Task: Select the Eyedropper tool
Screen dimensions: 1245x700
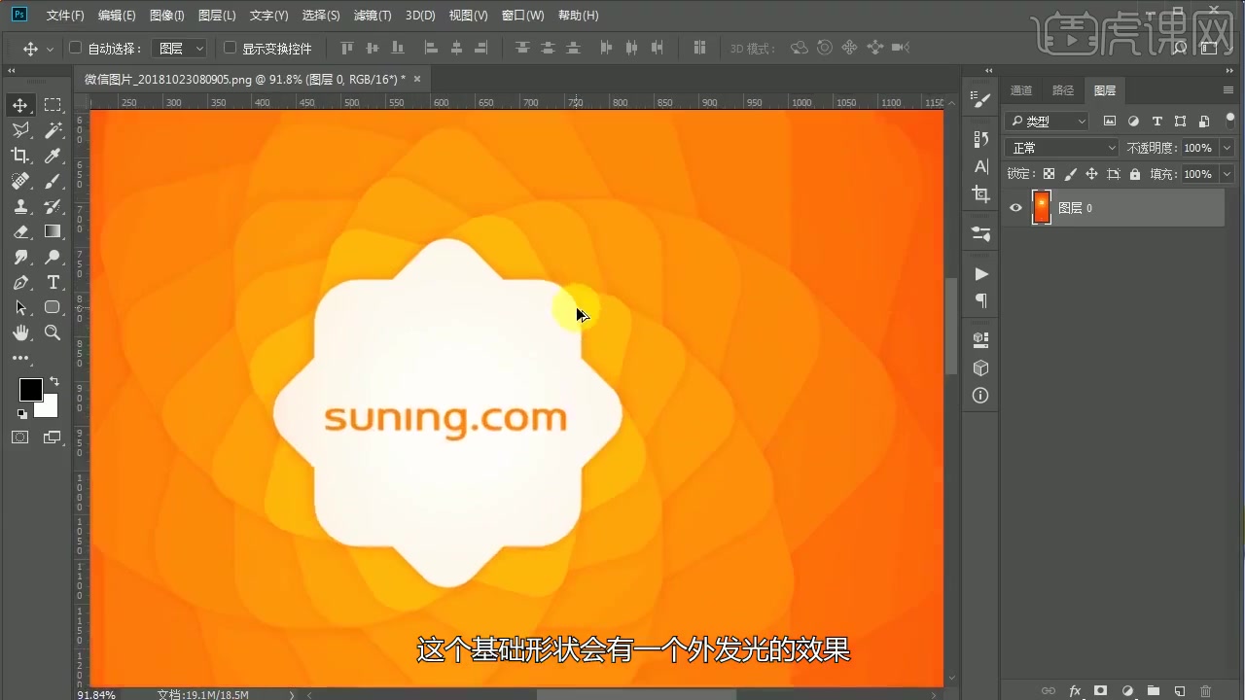Action: (53, 156)
